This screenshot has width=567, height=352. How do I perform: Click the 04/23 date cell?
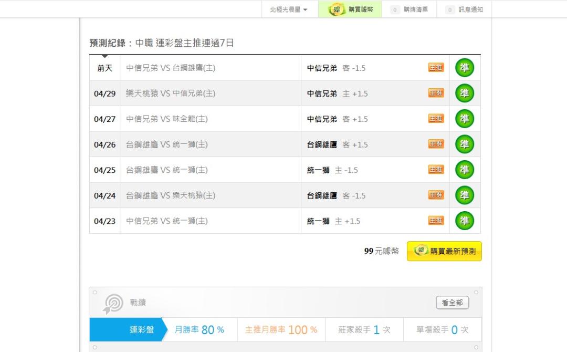tap(105, 221)
